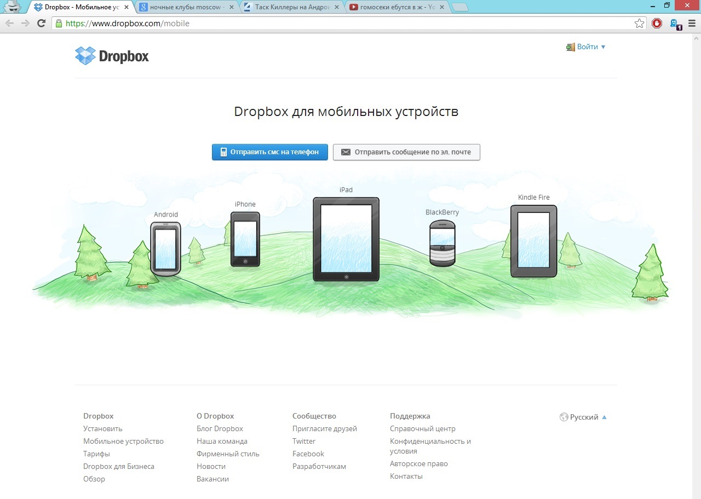Click the browser forward arrow
The height and width of the screenshot is (499, 701).
[25, 24]
